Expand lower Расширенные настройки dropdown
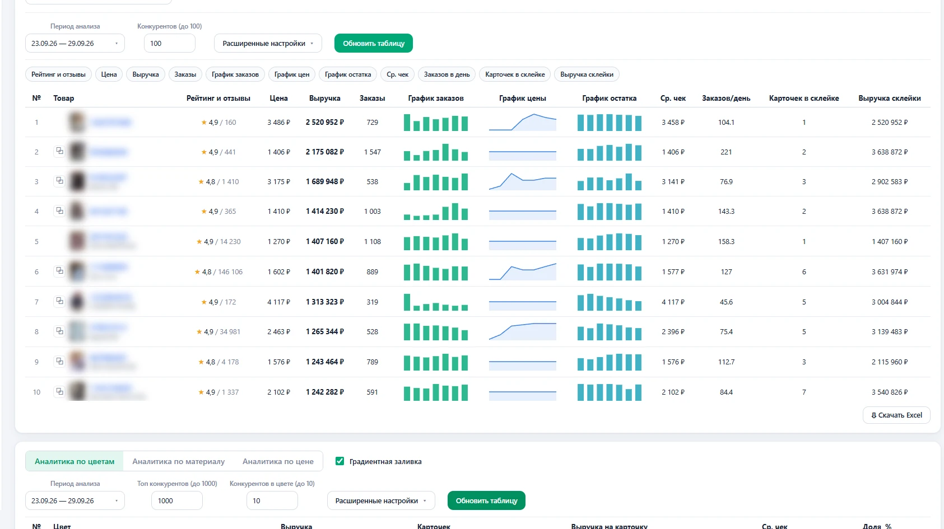This screenshot has height=529, width=944. point(381,500)
